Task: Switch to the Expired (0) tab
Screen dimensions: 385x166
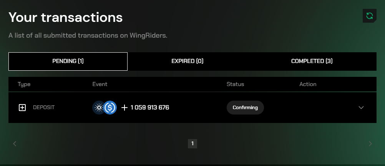Action: tap(188, 61)
